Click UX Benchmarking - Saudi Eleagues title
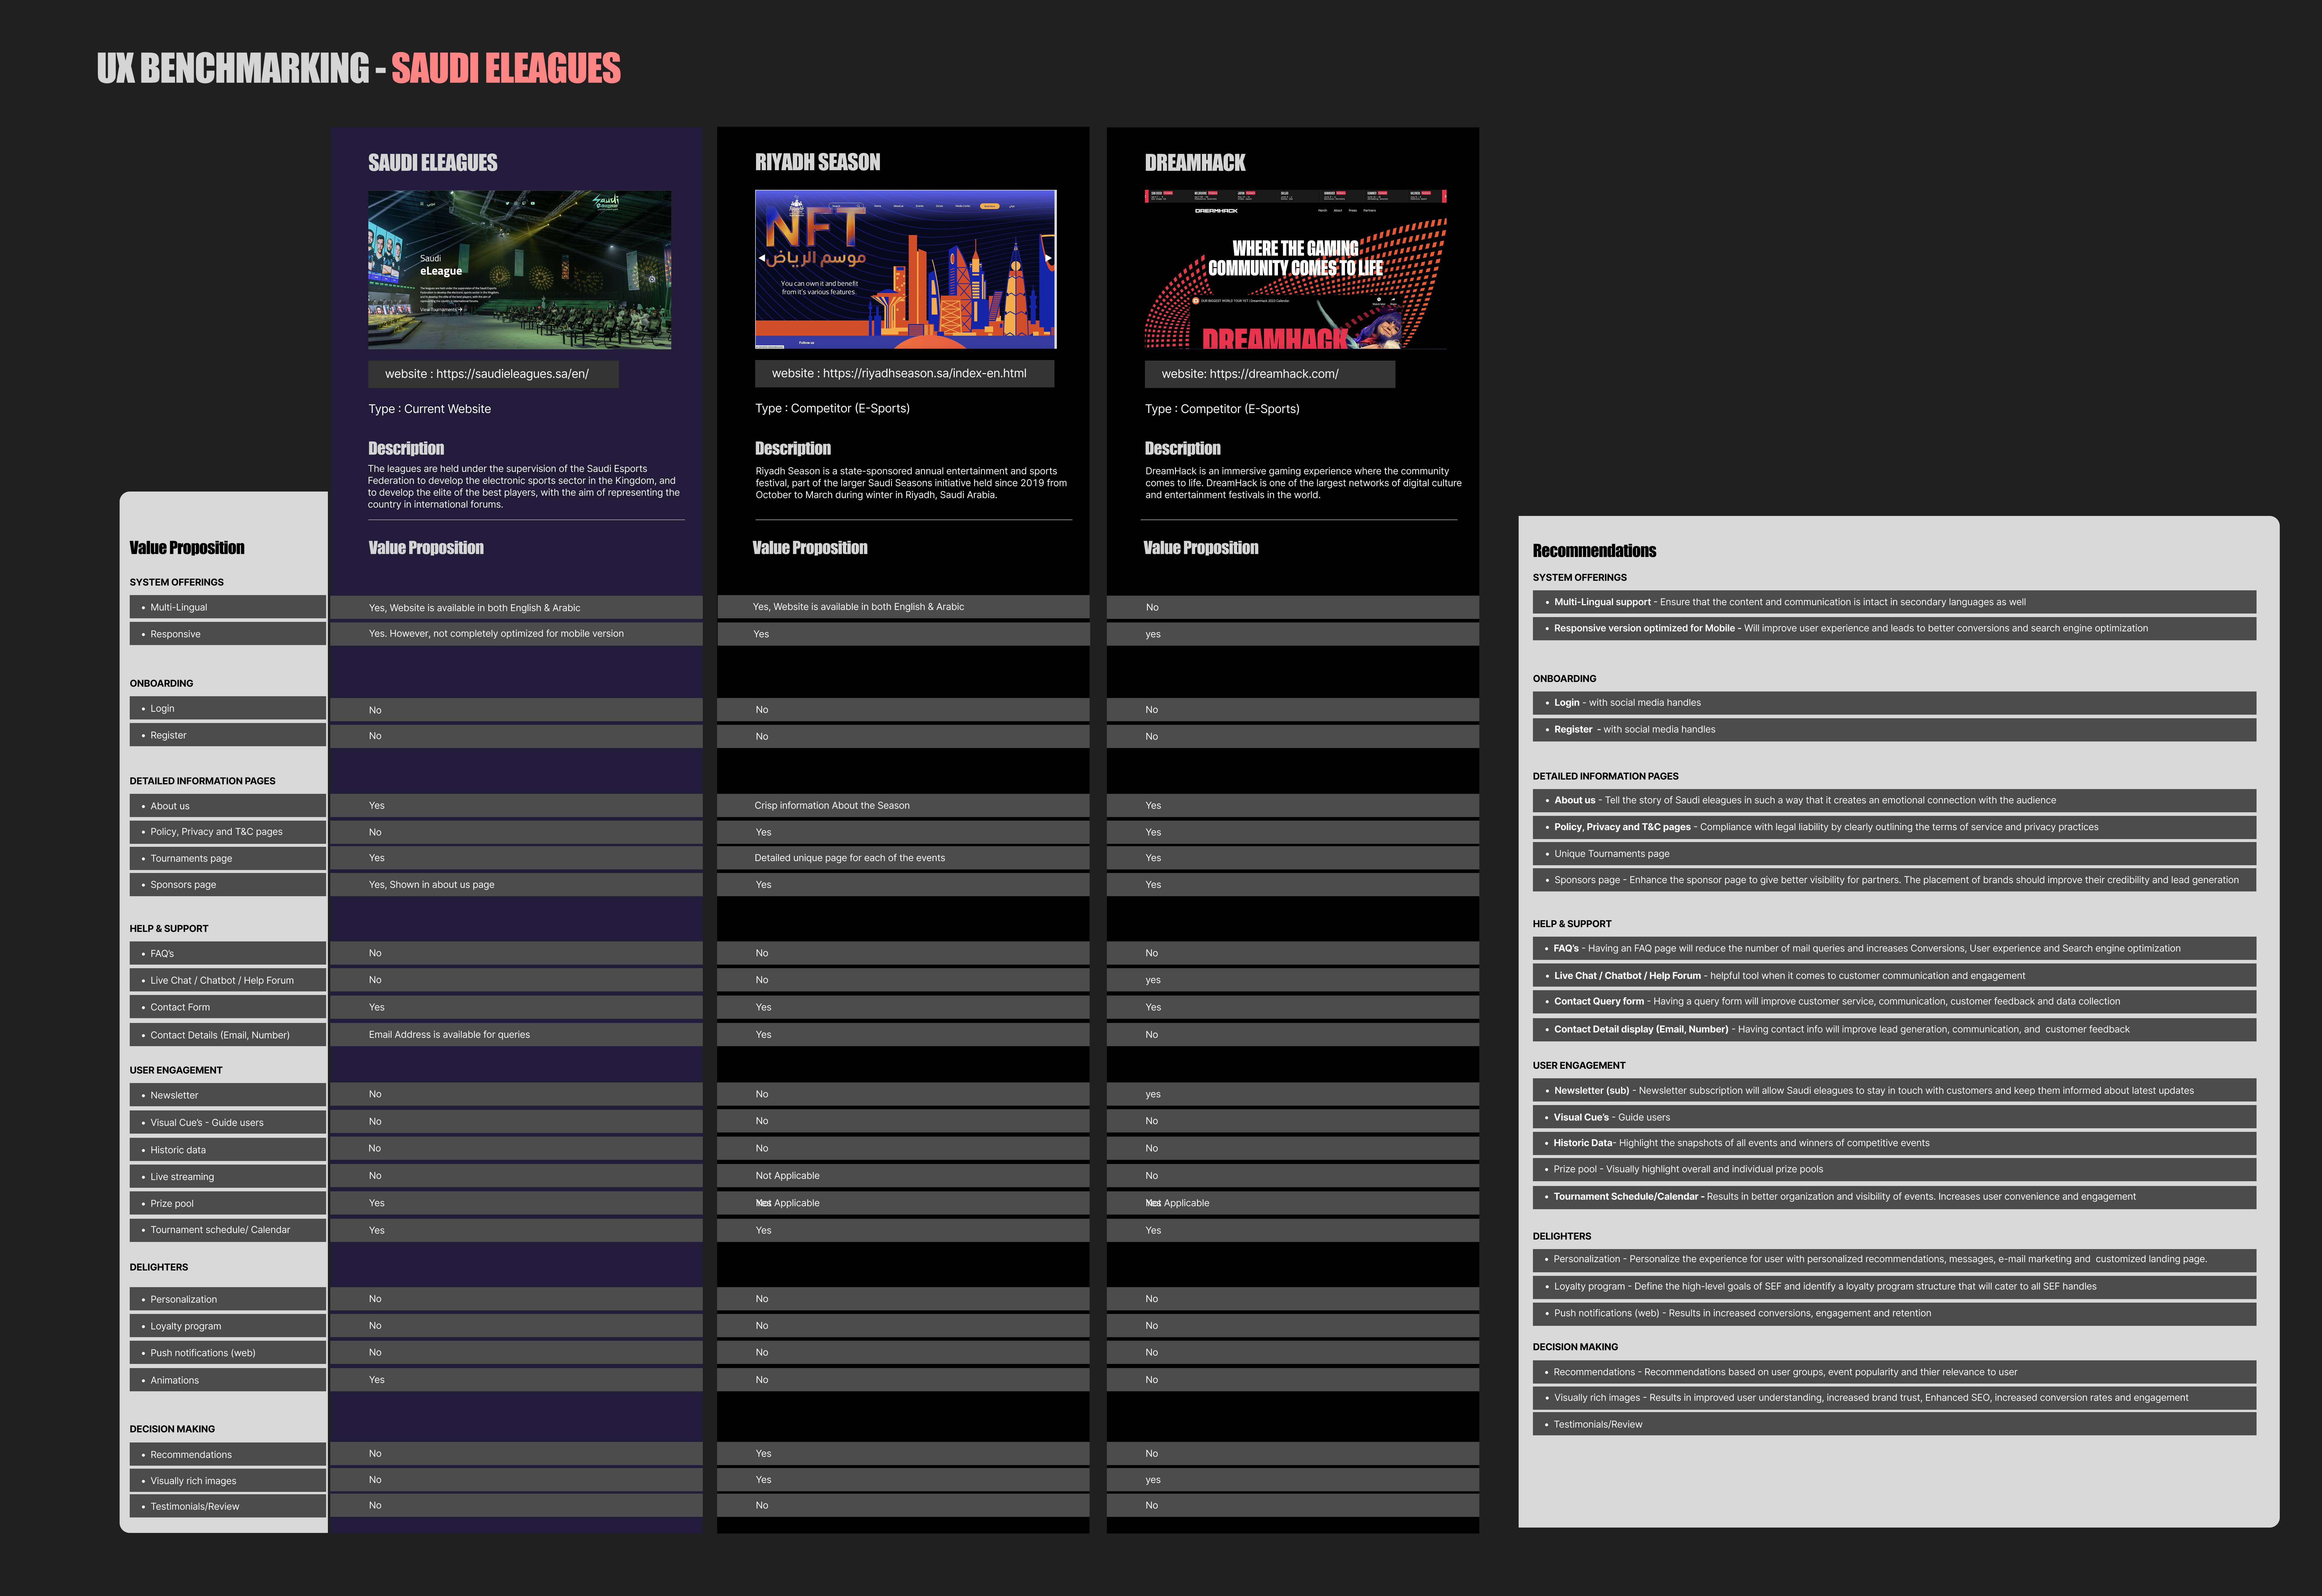Screen dimensions: 2322x1596 (358, 68)
